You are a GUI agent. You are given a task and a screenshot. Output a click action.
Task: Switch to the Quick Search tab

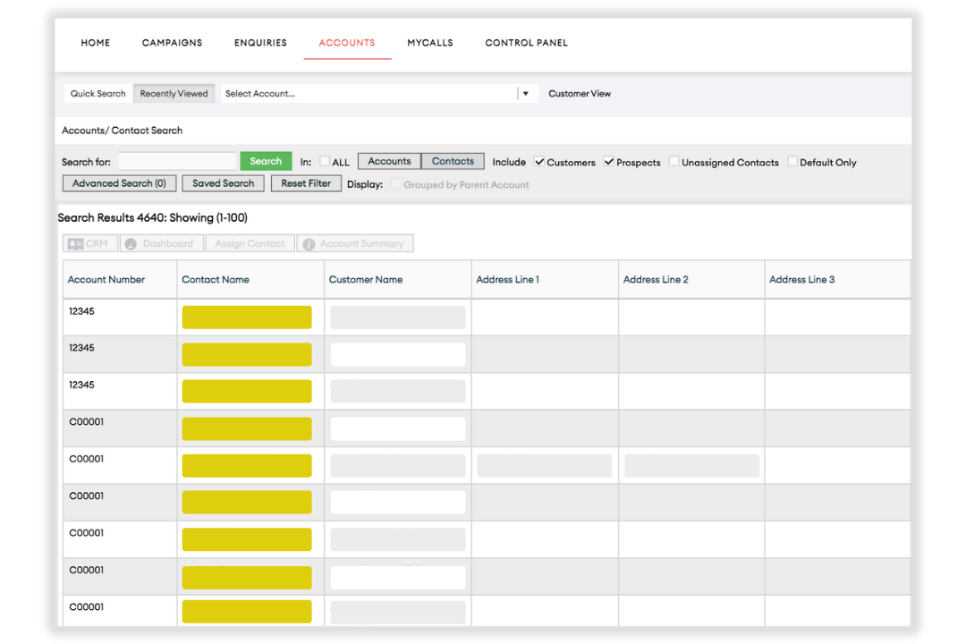97,93
